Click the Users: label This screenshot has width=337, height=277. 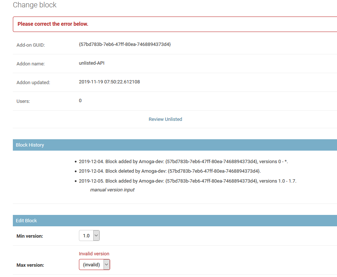click(23, 101)
